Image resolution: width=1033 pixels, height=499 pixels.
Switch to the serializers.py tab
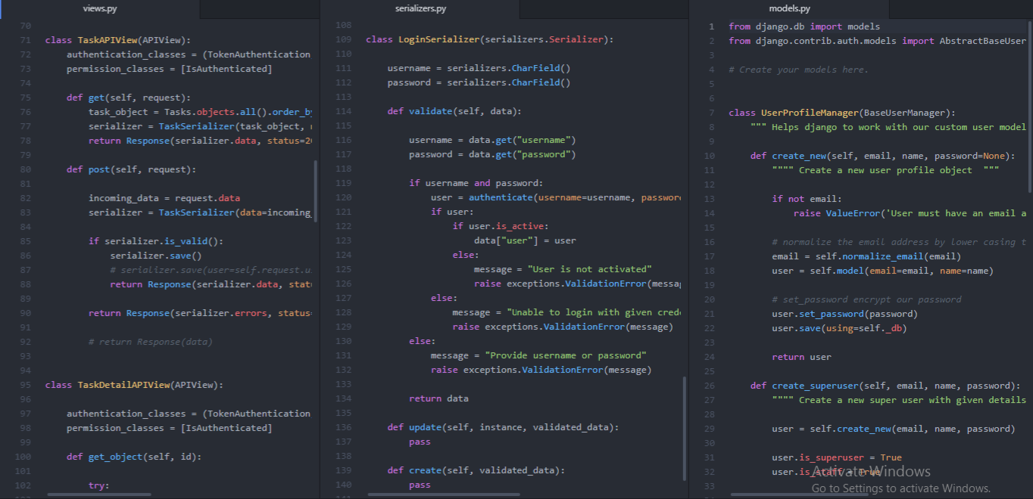tap(420, 9)
